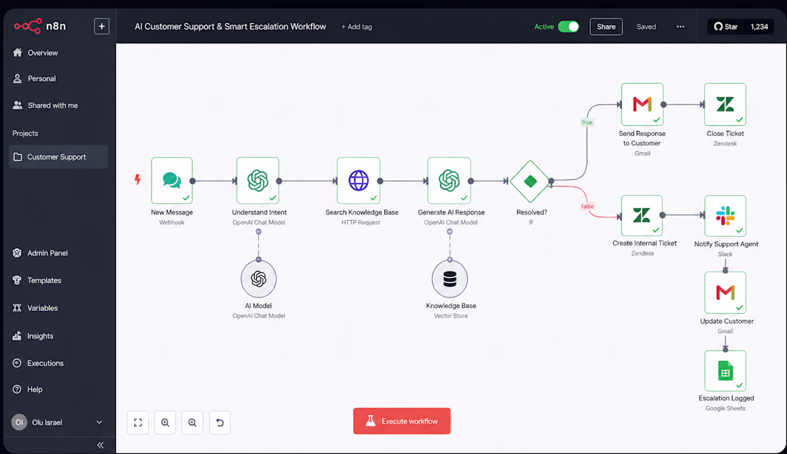787x454 pixels.
Task: Select the Resolved? IF diamond node
Action: click(531, 181)
